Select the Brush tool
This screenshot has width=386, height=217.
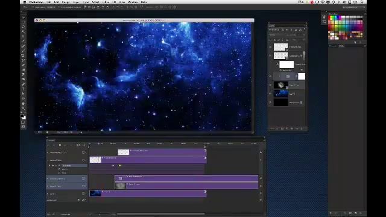(24, 51)
